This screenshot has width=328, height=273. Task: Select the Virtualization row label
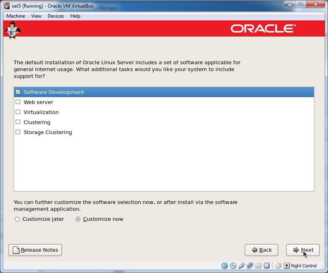click(41, 112)
